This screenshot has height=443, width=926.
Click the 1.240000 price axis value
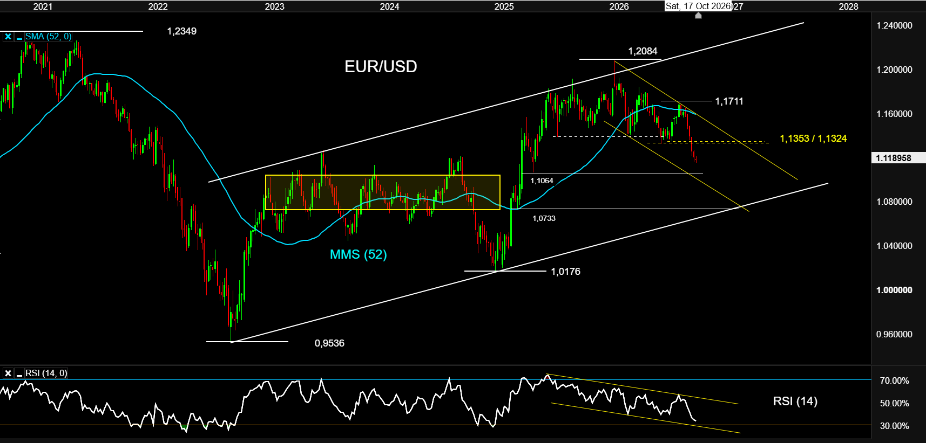click(894, 25)
